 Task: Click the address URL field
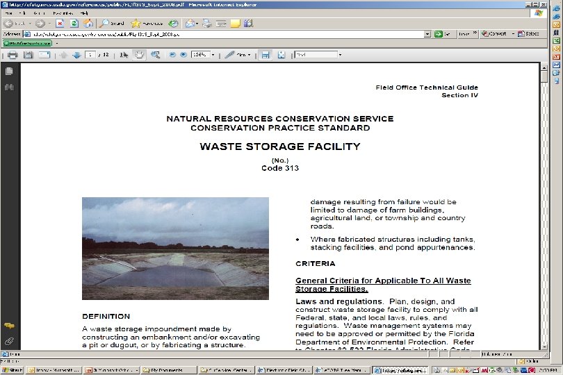pos(228,34)
